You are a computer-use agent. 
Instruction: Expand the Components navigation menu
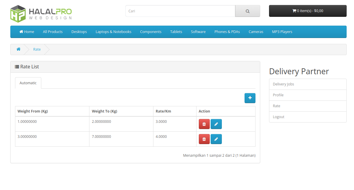tap(151, 32)
